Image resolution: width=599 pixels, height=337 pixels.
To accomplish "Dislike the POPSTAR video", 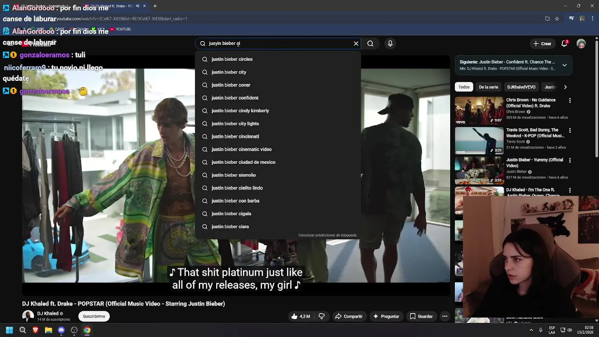I will point(321,316).
